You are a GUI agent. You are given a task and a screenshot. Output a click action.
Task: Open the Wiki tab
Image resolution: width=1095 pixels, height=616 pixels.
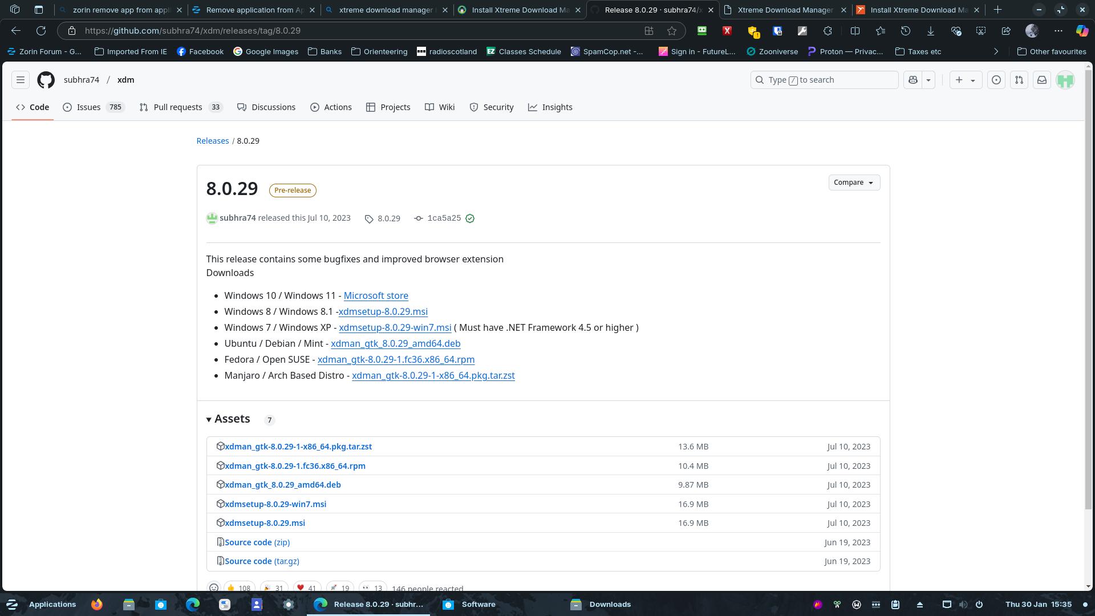coord(440,107)
